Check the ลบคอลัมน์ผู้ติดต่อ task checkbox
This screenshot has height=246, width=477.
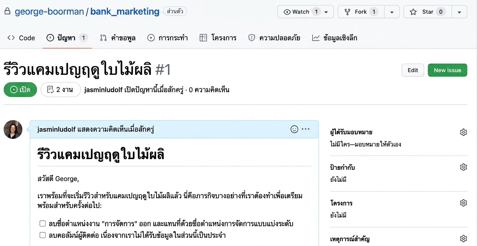tap(42, 235)
